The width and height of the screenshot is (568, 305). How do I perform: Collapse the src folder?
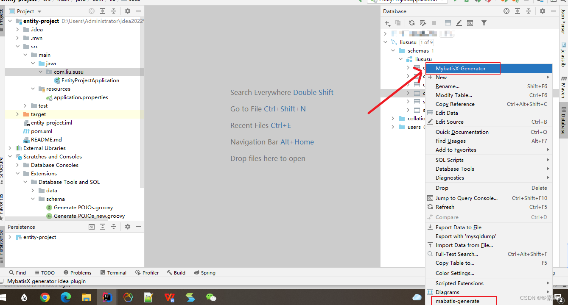point(17,47)
